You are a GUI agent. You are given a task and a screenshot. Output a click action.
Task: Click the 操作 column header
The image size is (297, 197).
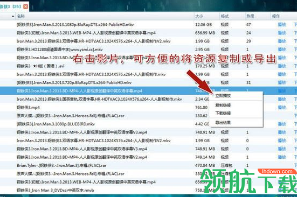276,16
